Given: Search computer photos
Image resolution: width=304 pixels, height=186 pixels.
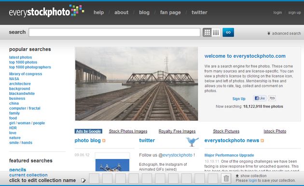Looking at the screenshot, I should (17, 108).
